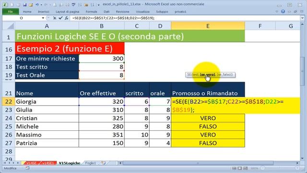The image size is (307, 173).
Task: Click in the formula bar text
Action: 114,18
